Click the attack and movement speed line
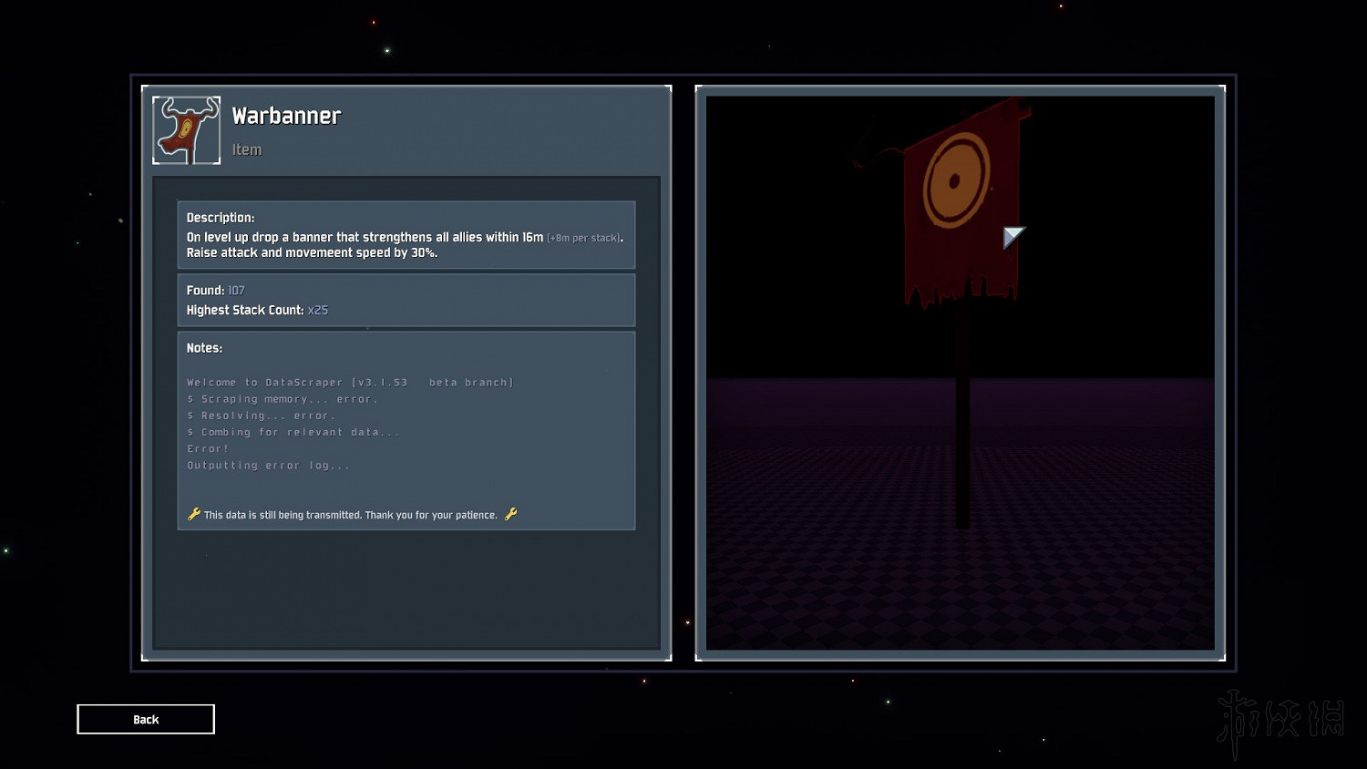The image size is (1367, 769). point(312,253)
